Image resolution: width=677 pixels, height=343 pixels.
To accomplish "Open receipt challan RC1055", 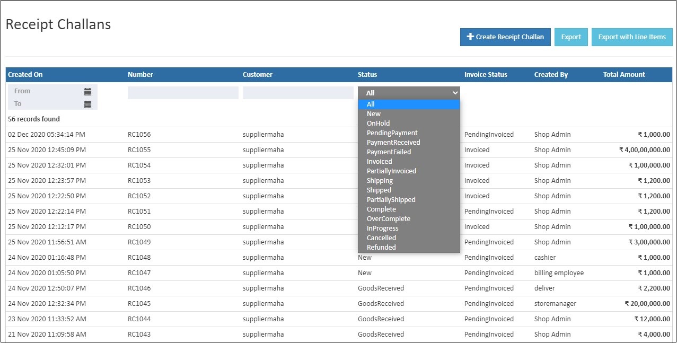I will pos(139,150).
